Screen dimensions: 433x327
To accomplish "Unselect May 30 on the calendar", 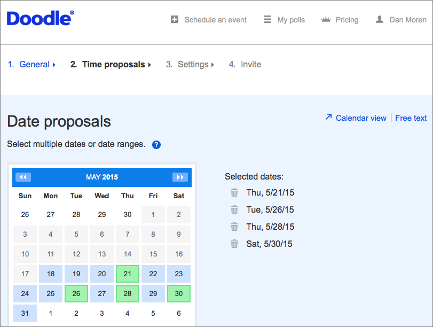I will click(179, 293).
